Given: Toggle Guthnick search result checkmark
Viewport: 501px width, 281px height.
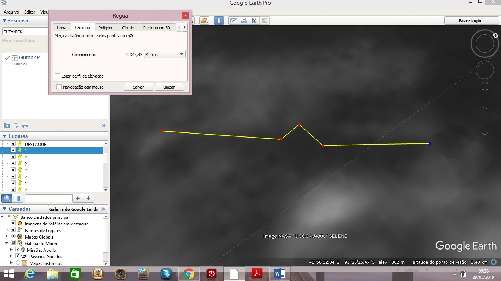Looking at the screenshot, I should pyautogui.click(x=7, y=58).
